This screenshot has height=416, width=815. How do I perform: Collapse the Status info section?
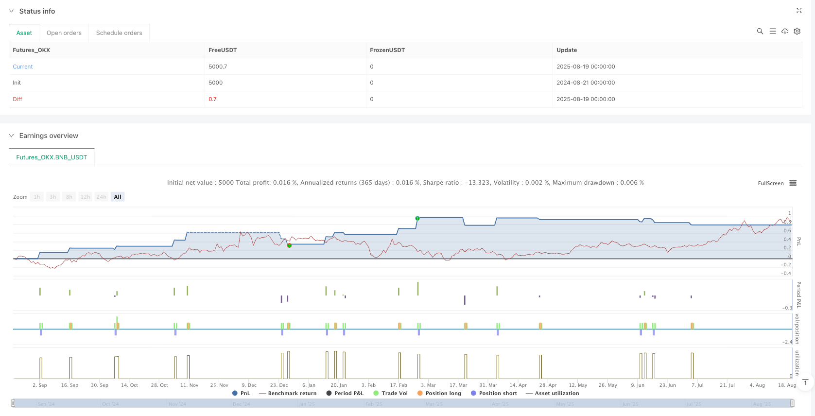click(x=12, y=11)
